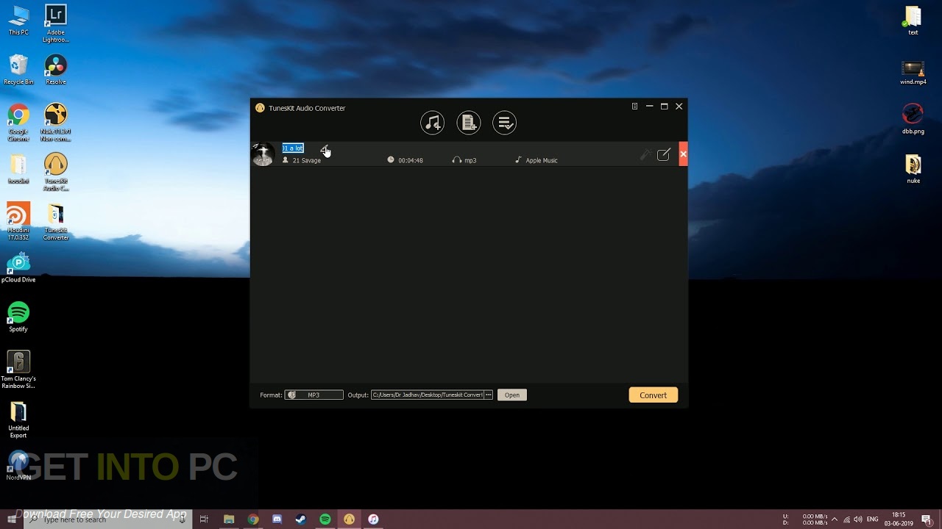942x529 pixels.
Task: Select dbb.png file on desktop
Action: click(x=913, y=119)
